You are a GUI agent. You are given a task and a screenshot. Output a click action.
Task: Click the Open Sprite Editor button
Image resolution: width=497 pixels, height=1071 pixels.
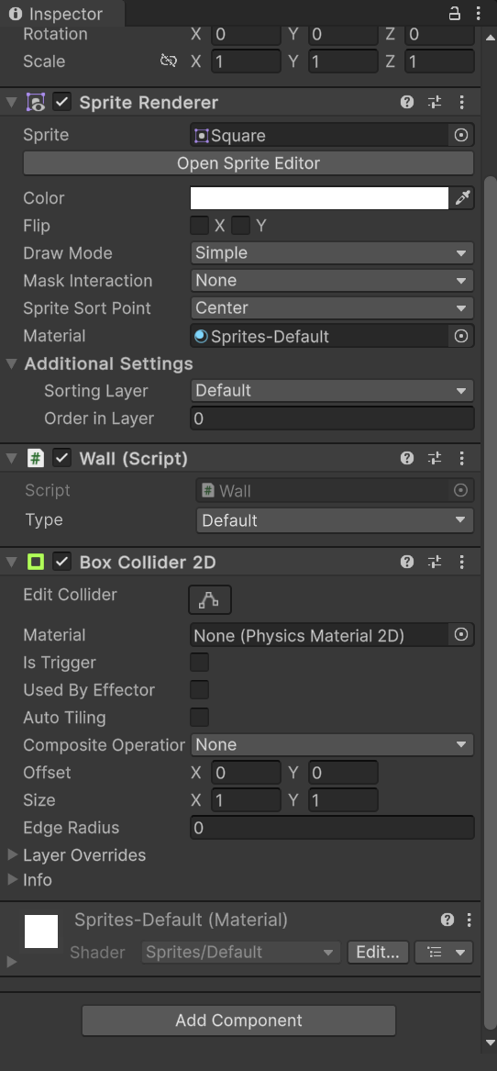point(248,163)
